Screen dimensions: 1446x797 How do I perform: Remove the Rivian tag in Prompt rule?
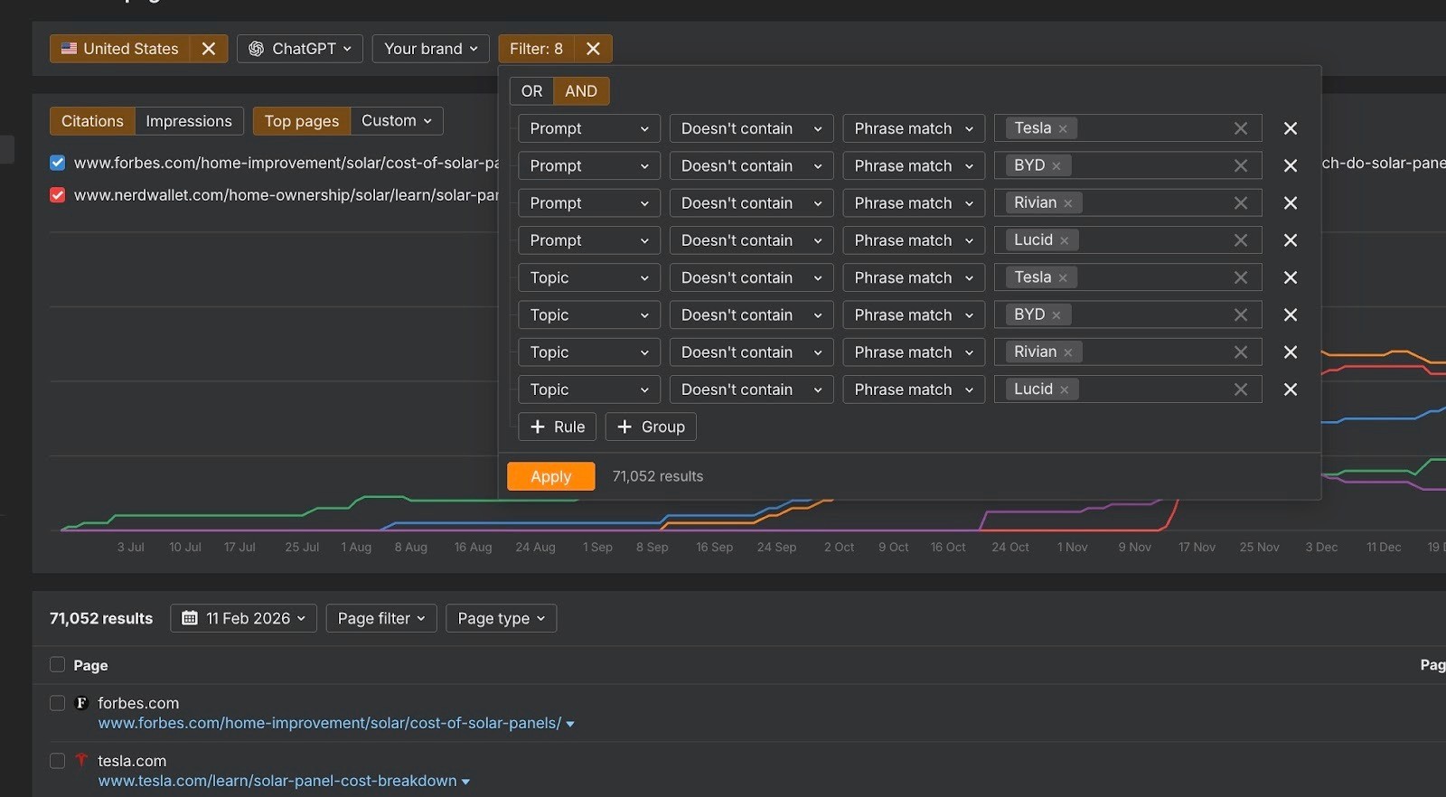tap(1067, 203)
